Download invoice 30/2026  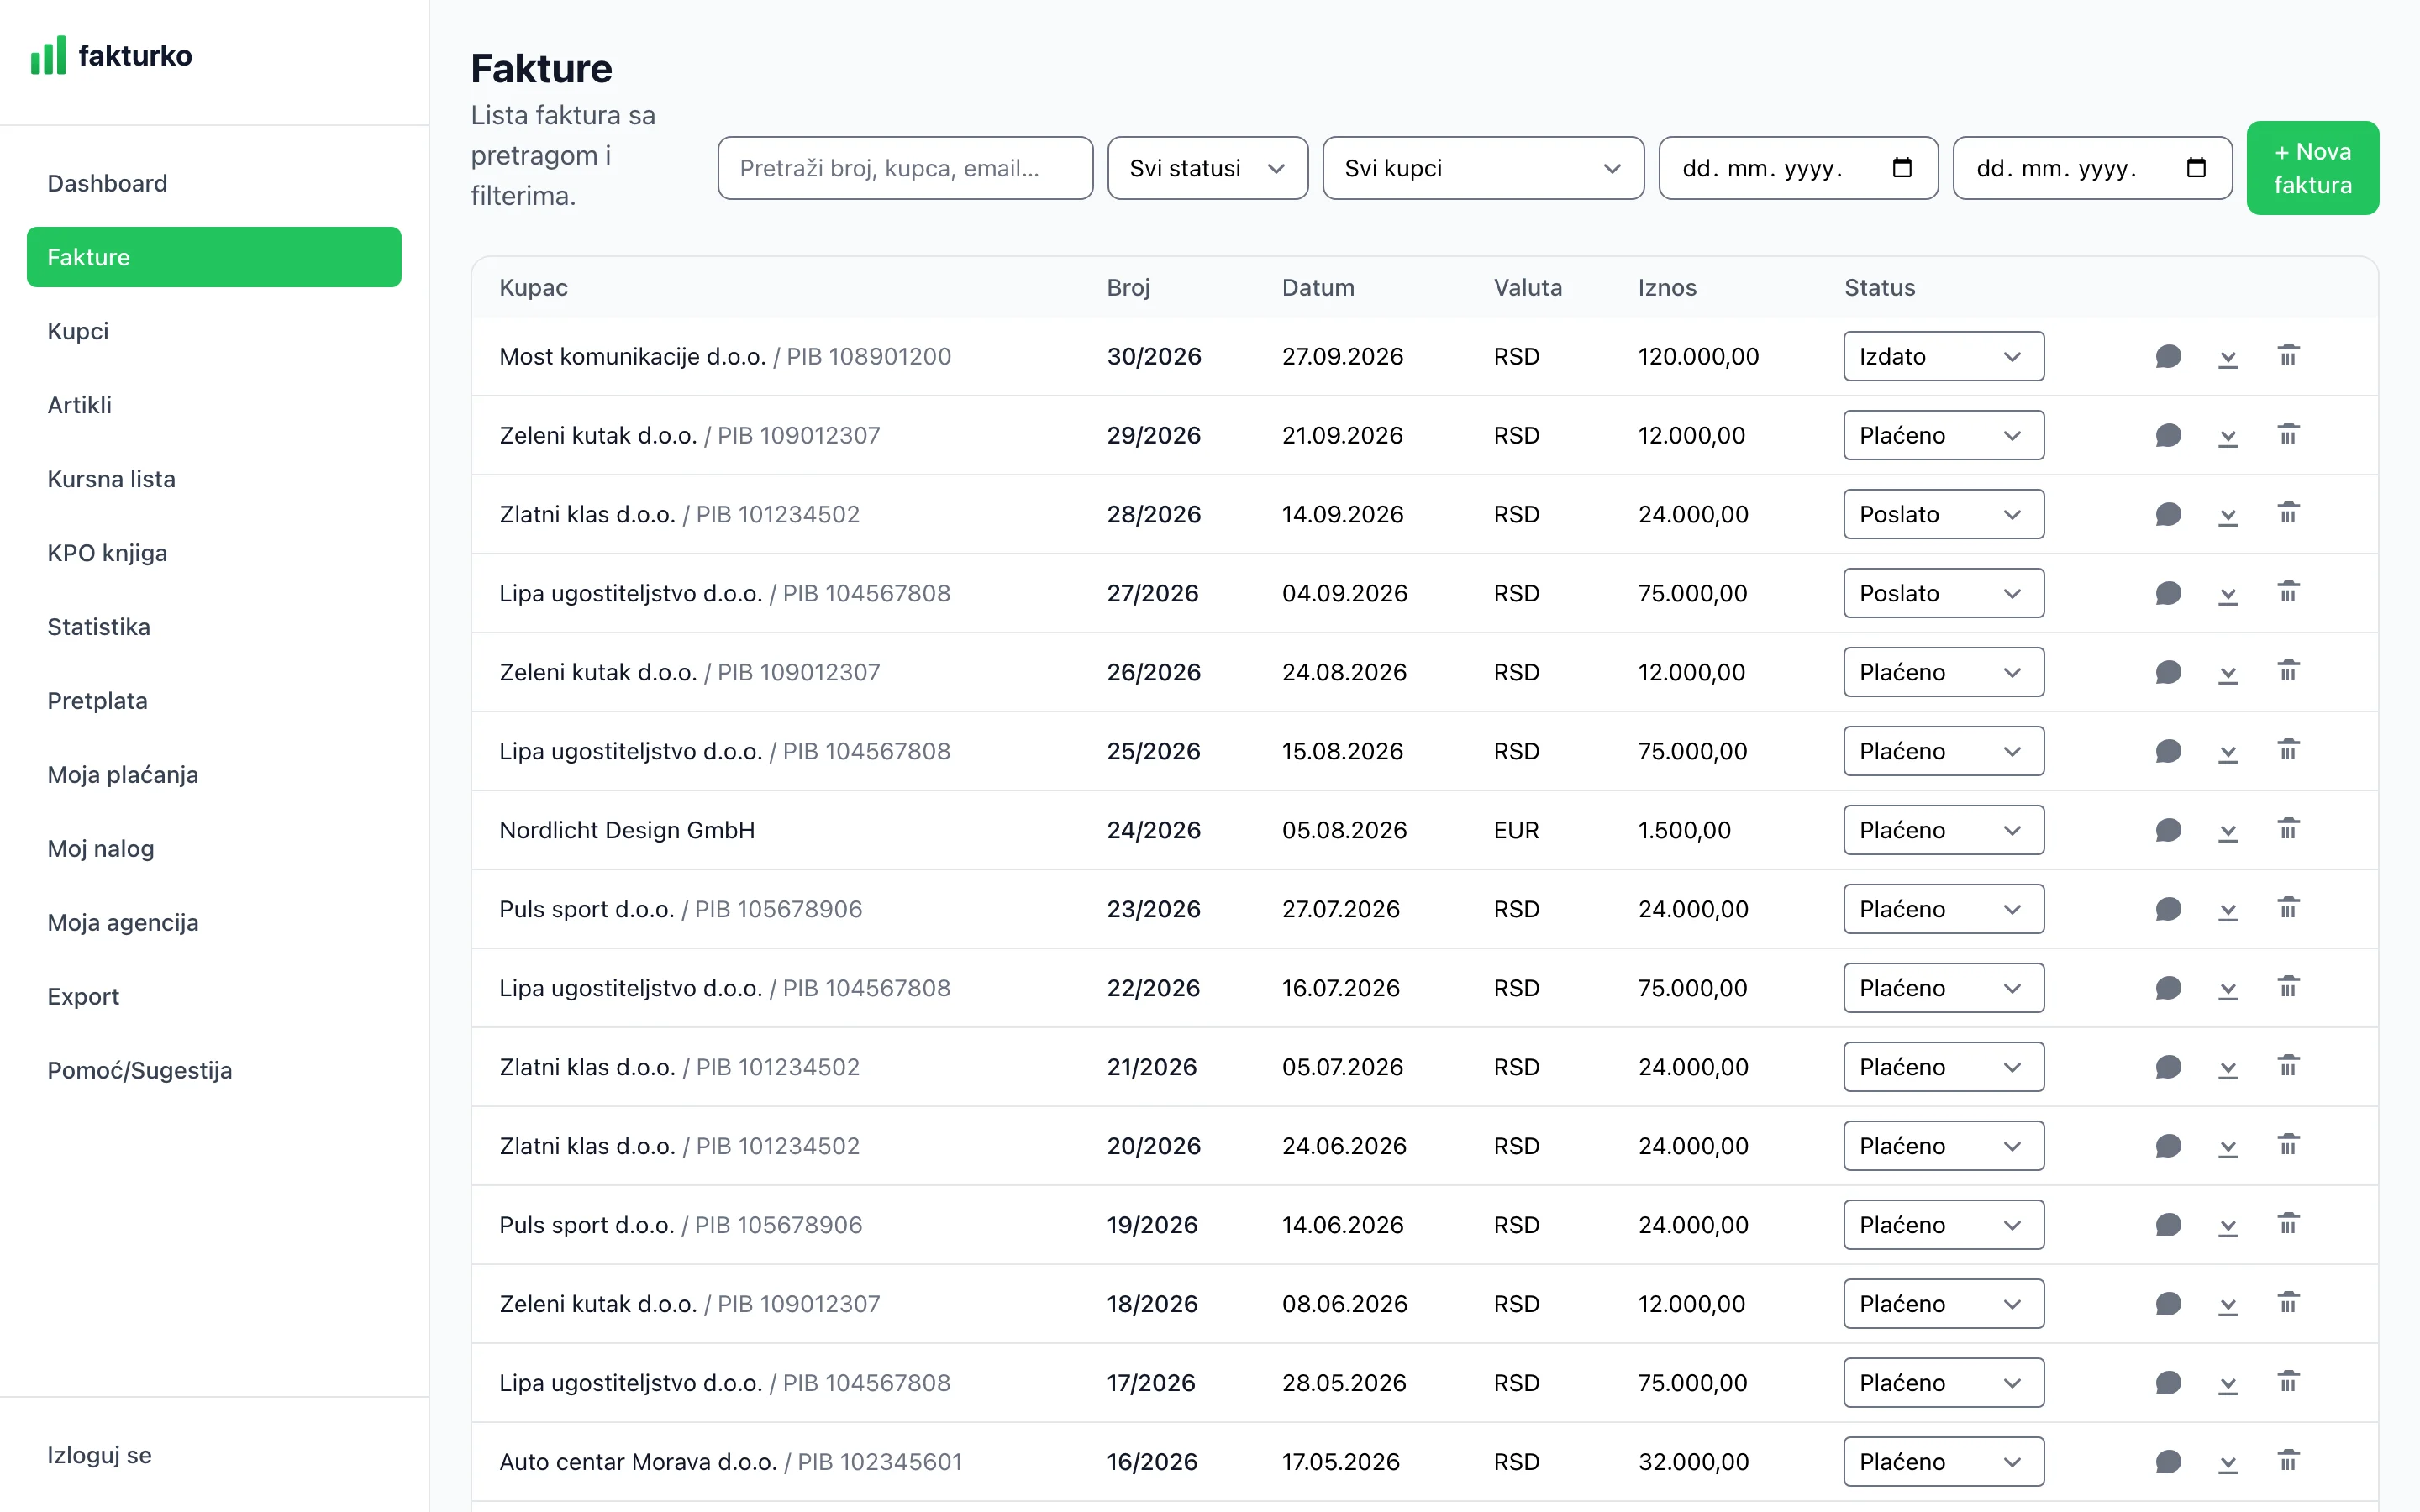point(2228,357)
